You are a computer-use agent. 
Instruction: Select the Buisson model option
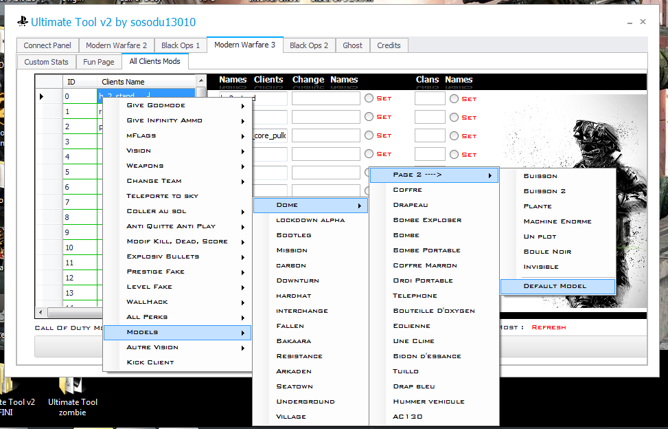pos(557,176)
